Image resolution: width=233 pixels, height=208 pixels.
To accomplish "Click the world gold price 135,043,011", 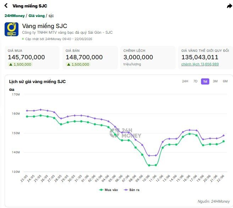I will click(200, 57).
